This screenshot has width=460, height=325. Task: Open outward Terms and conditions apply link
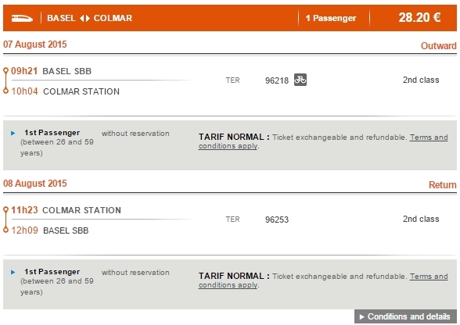(323, 141)
